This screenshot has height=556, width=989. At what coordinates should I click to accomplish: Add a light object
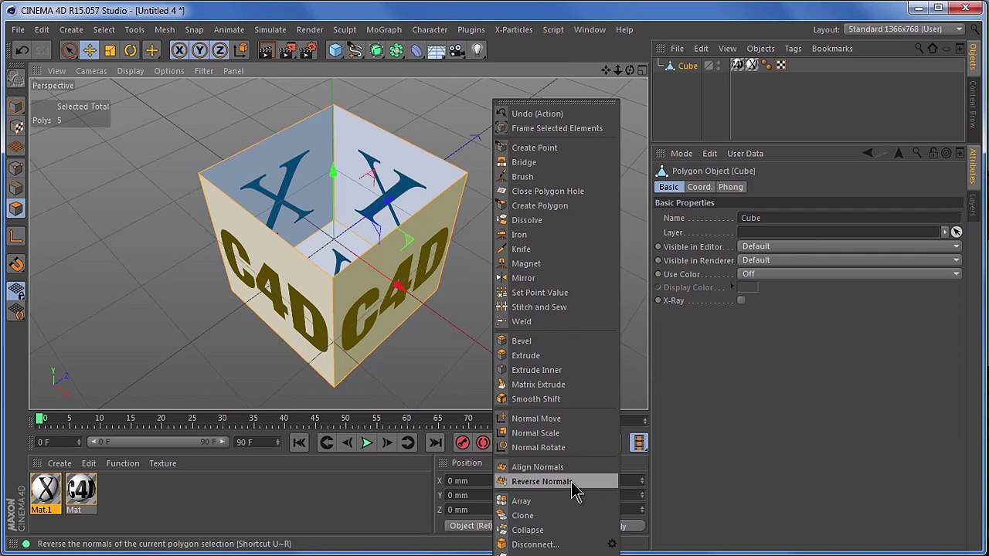(478, 50)
